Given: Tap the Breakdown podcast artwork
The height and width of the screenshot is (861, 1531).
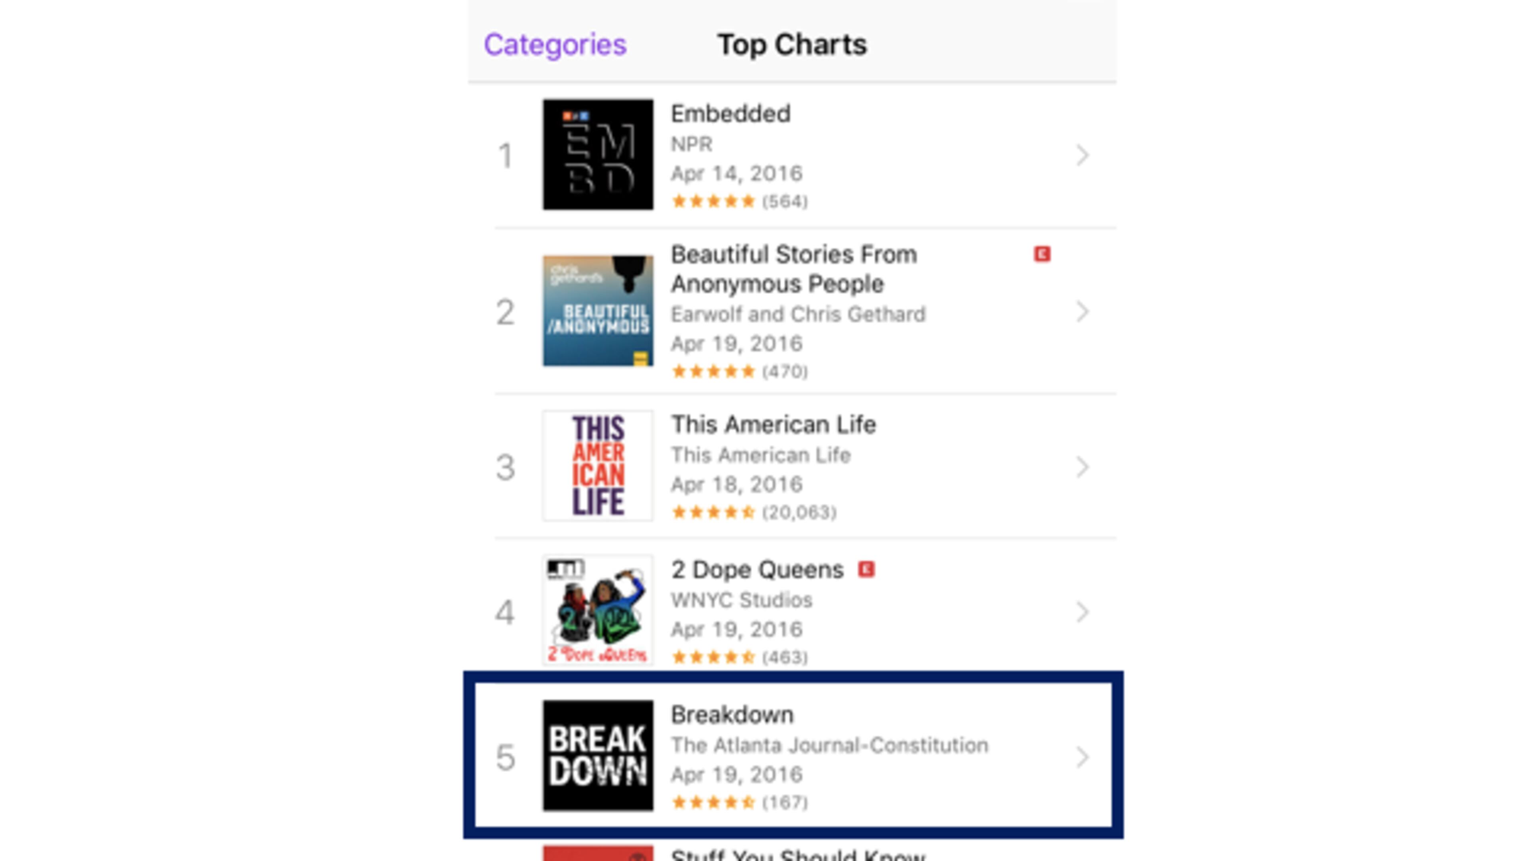Looking at the screenshot, I should (597, 755).
